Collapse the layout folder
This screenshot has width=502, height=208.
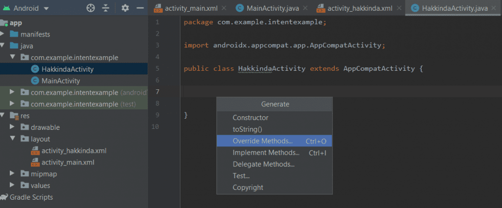pos(14,139)
